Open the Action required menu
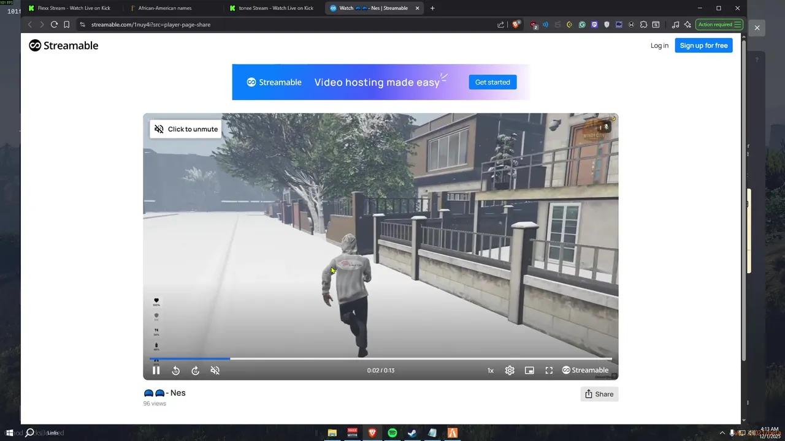 click(x=719, y=24)
